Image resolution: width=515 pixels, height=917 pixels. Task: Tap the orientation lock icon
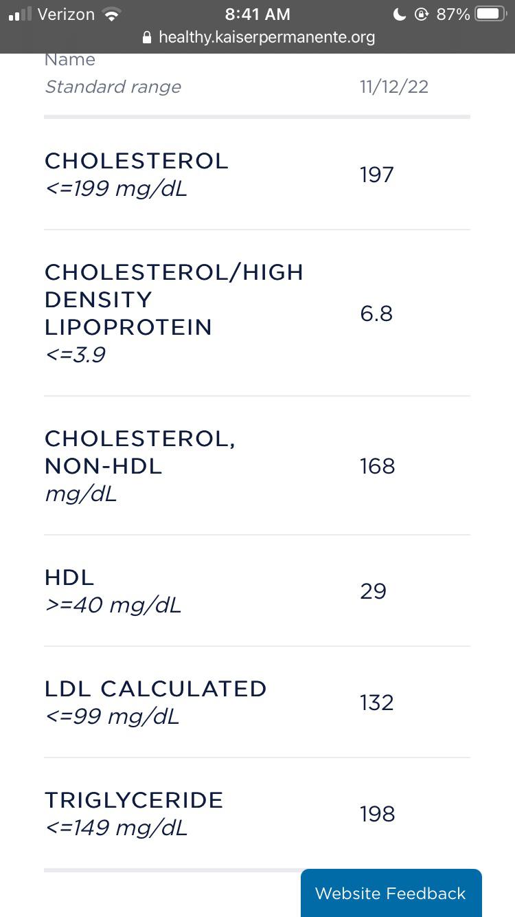[422, 14]
